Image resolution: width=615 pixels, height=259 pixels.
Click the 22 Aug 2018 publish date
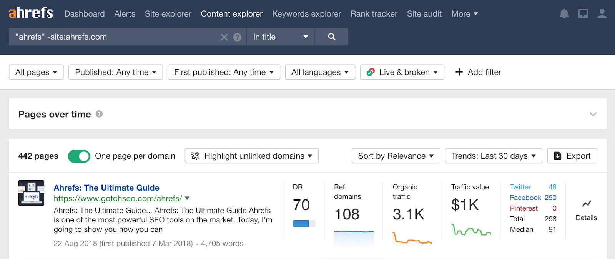tap(75, 244)
